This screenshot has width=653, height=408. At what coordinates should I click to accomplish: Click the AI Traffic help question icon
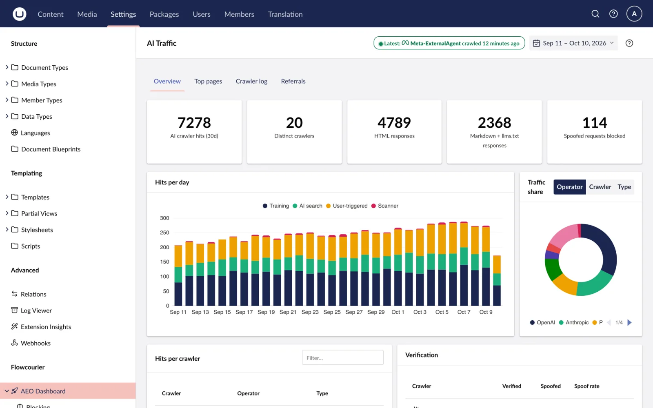[629, 43]
